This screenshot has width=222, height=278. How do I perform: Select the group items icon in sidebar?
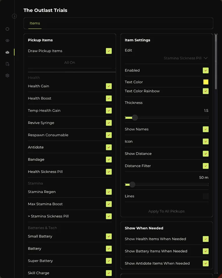pyautogui.click(x=7, y=52)
